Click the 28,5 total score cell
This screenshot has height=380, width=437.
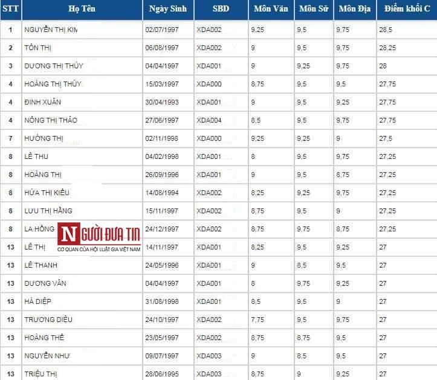coord(386,30)
